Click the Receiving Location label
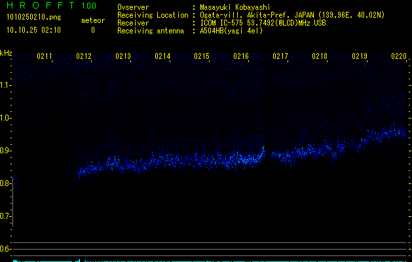Image resolution: width=412 pixels, height=262 pixels. point(153,15)
